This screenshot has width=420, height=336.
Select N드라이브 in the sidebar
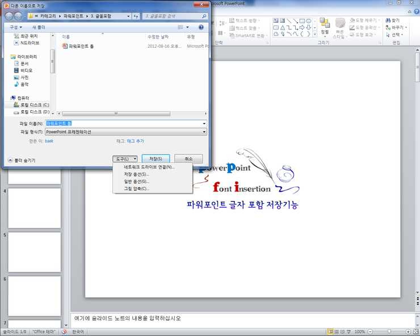tap(27, 43)
